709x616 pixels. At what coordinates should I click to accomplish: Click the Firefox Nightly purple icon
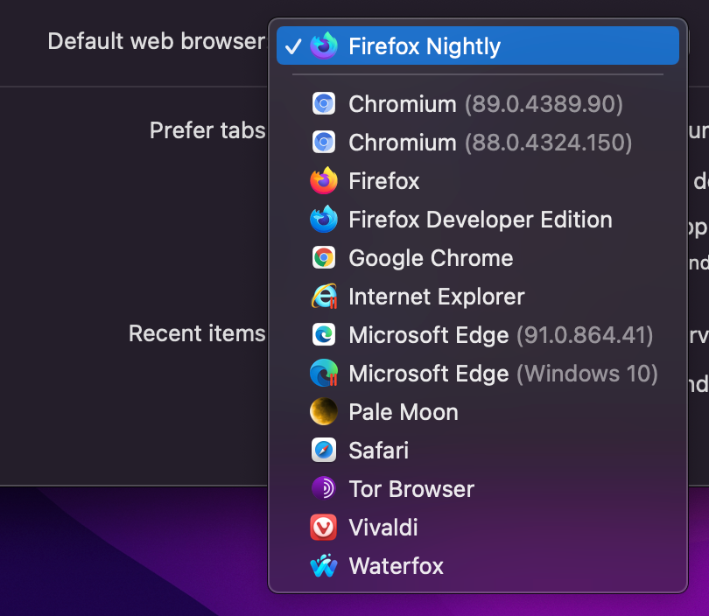click(324, 45)
